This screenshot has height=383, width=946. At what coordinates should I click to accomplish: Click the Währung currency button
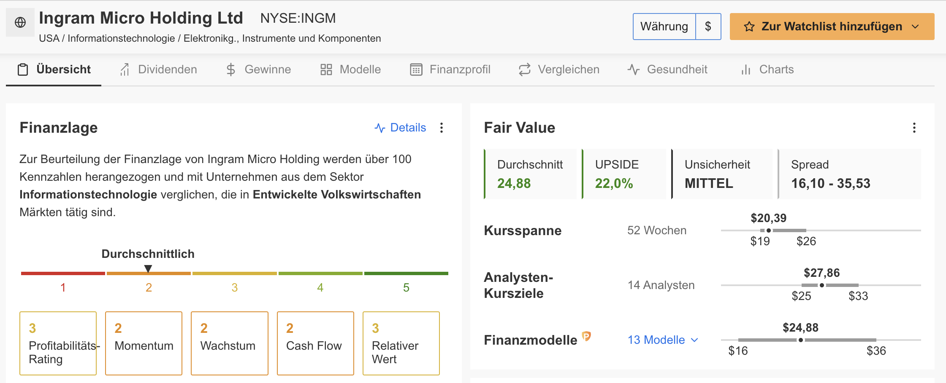click(x=664, y=27)
